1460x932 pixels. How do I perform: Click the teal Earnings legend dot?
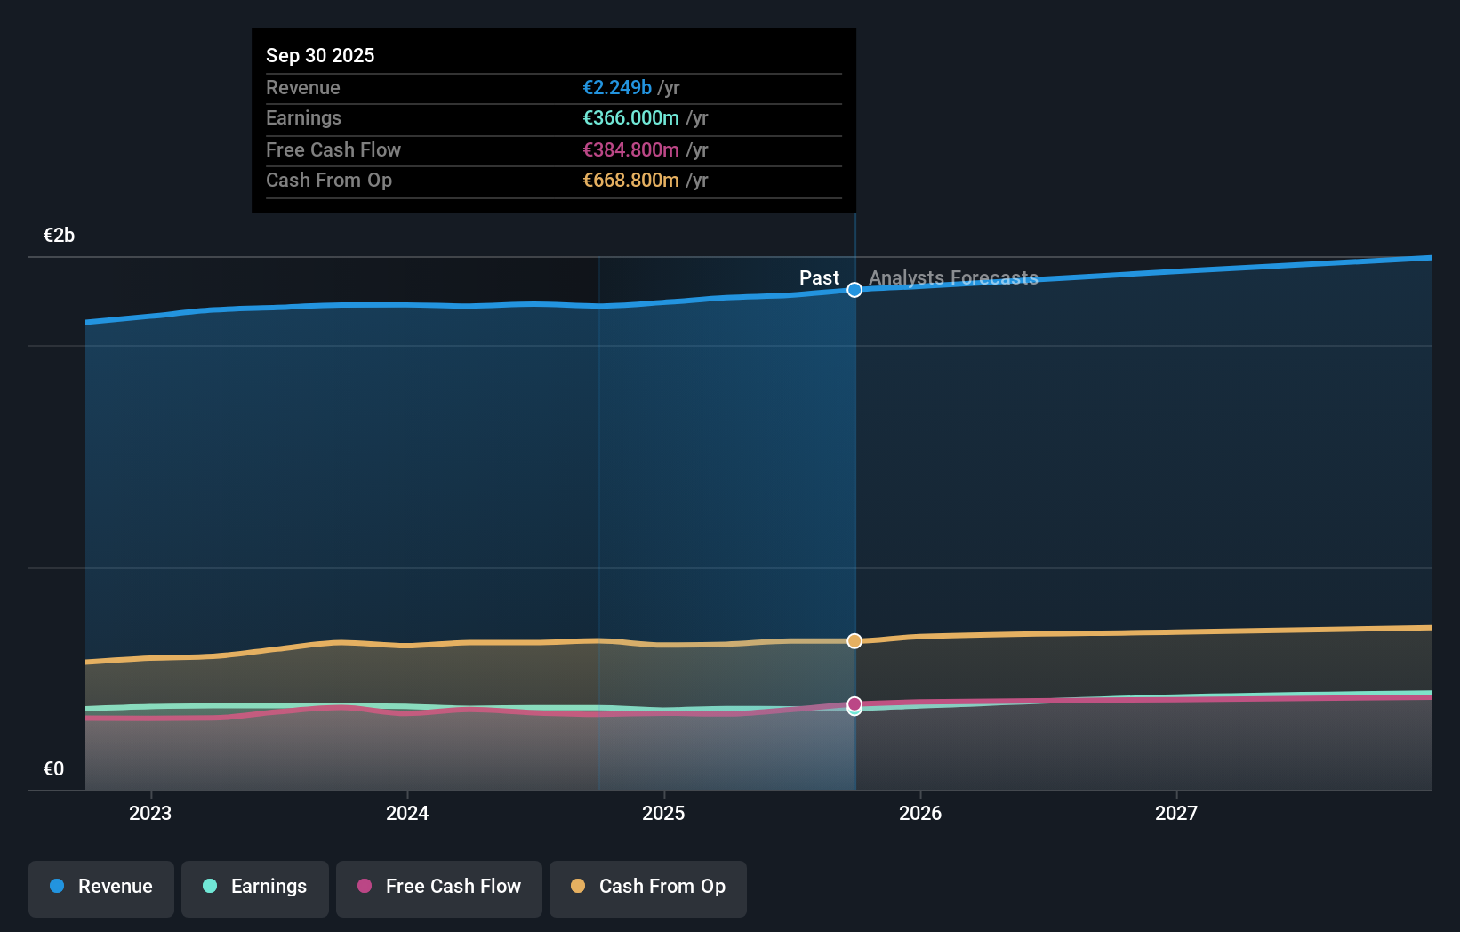pos(209,887)
